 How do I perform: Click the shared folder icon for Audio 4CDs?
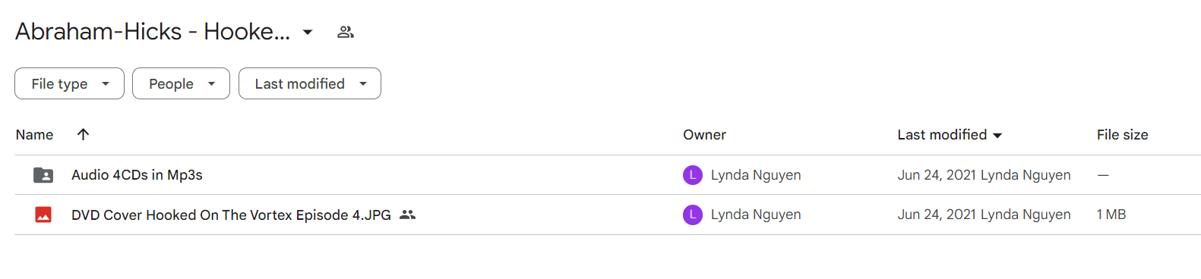43,175
